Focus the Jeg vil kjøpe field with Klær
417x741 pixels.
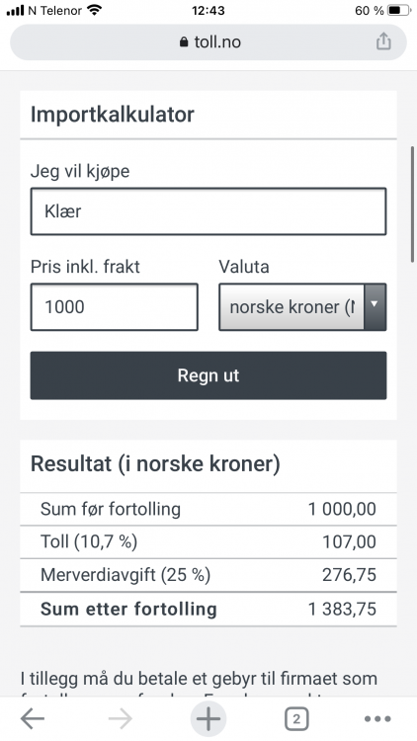[x=208, y=211]
